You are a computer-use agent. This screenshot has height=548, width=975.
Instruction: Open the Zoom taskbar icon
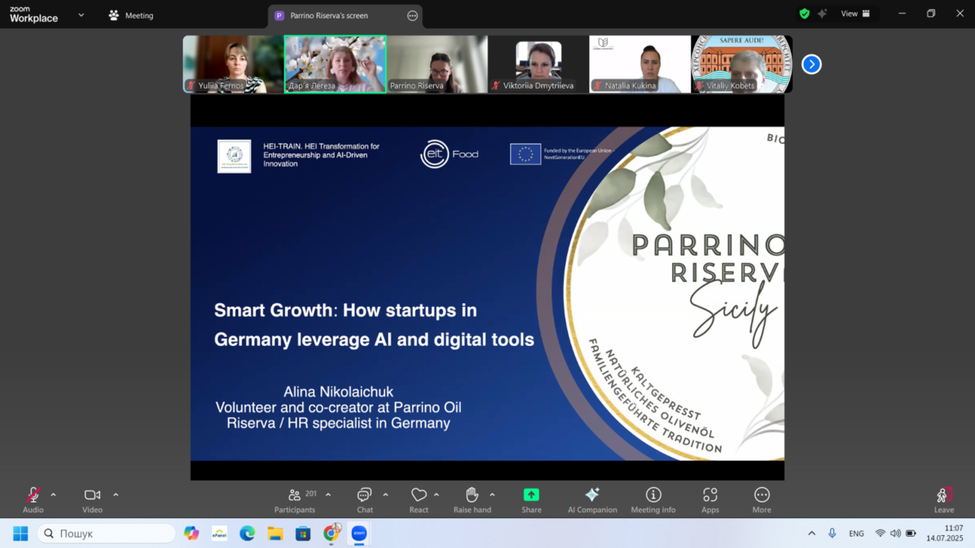(359, 533)
